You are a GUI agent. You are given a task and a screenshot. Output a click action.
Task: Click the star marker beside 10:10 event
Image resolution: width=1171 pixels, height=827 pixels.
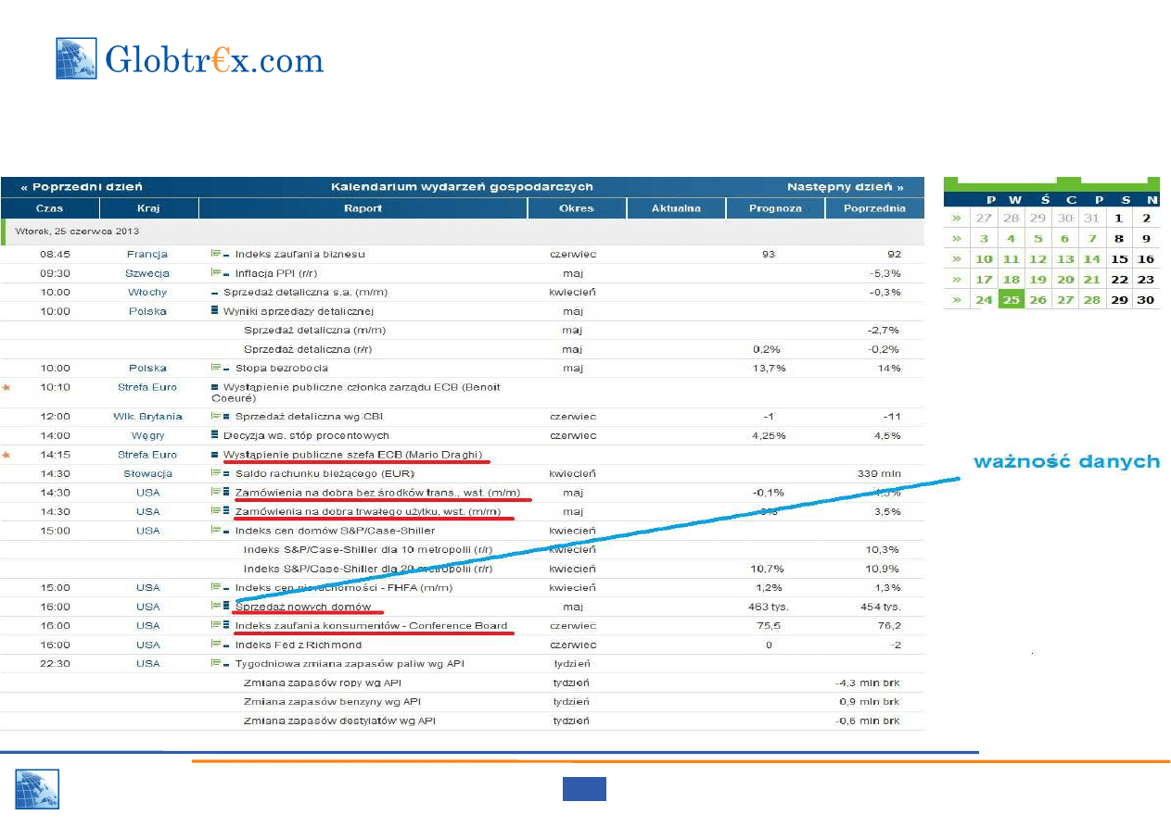click(x=6, y=387)
